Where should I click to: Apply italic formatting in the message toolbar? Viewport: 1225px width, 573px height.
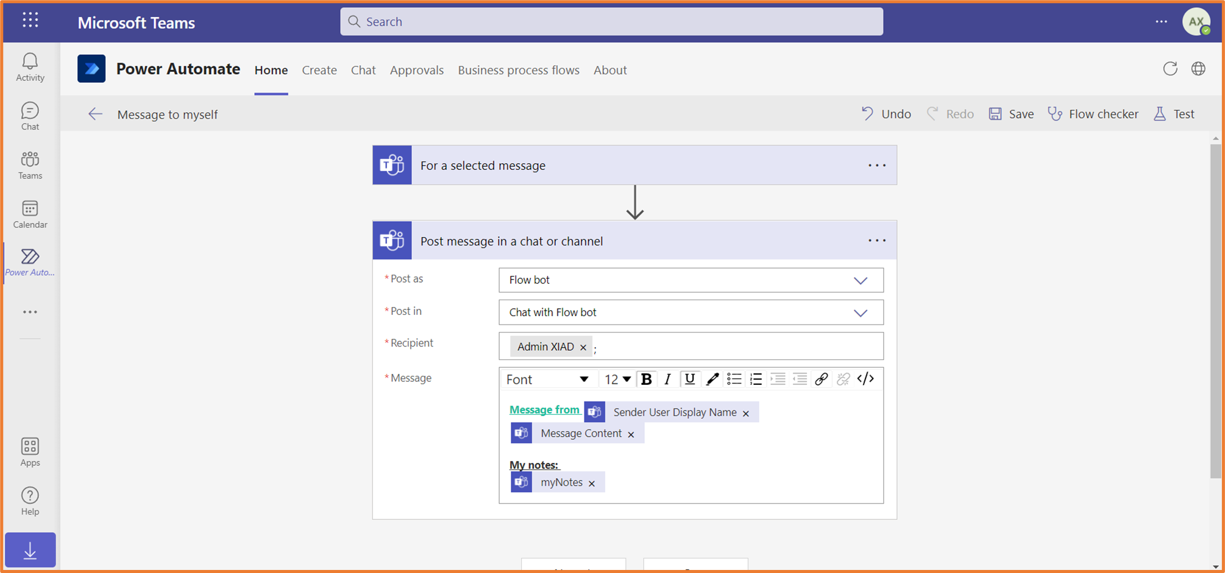coord(668,379)
